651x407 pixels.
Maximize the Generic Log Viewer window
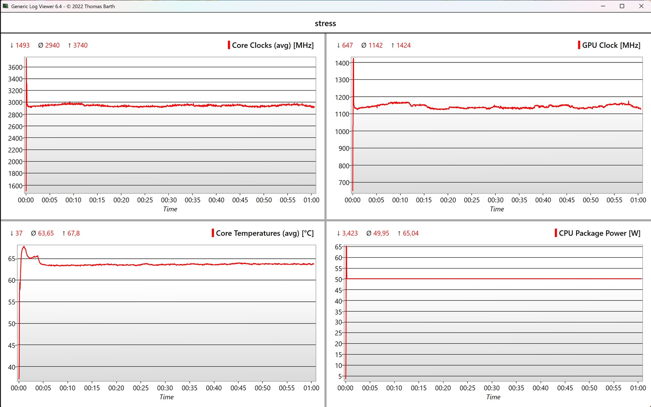(622, 6)
